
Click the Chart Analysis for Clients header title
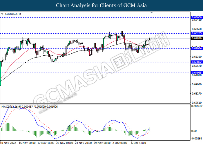tap(101, 6)
